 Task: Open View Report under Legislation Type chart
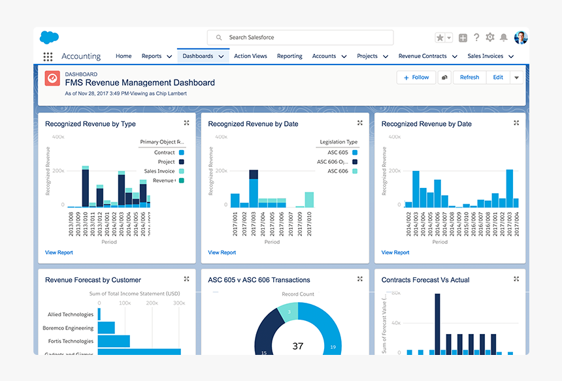tap(222, 252)
